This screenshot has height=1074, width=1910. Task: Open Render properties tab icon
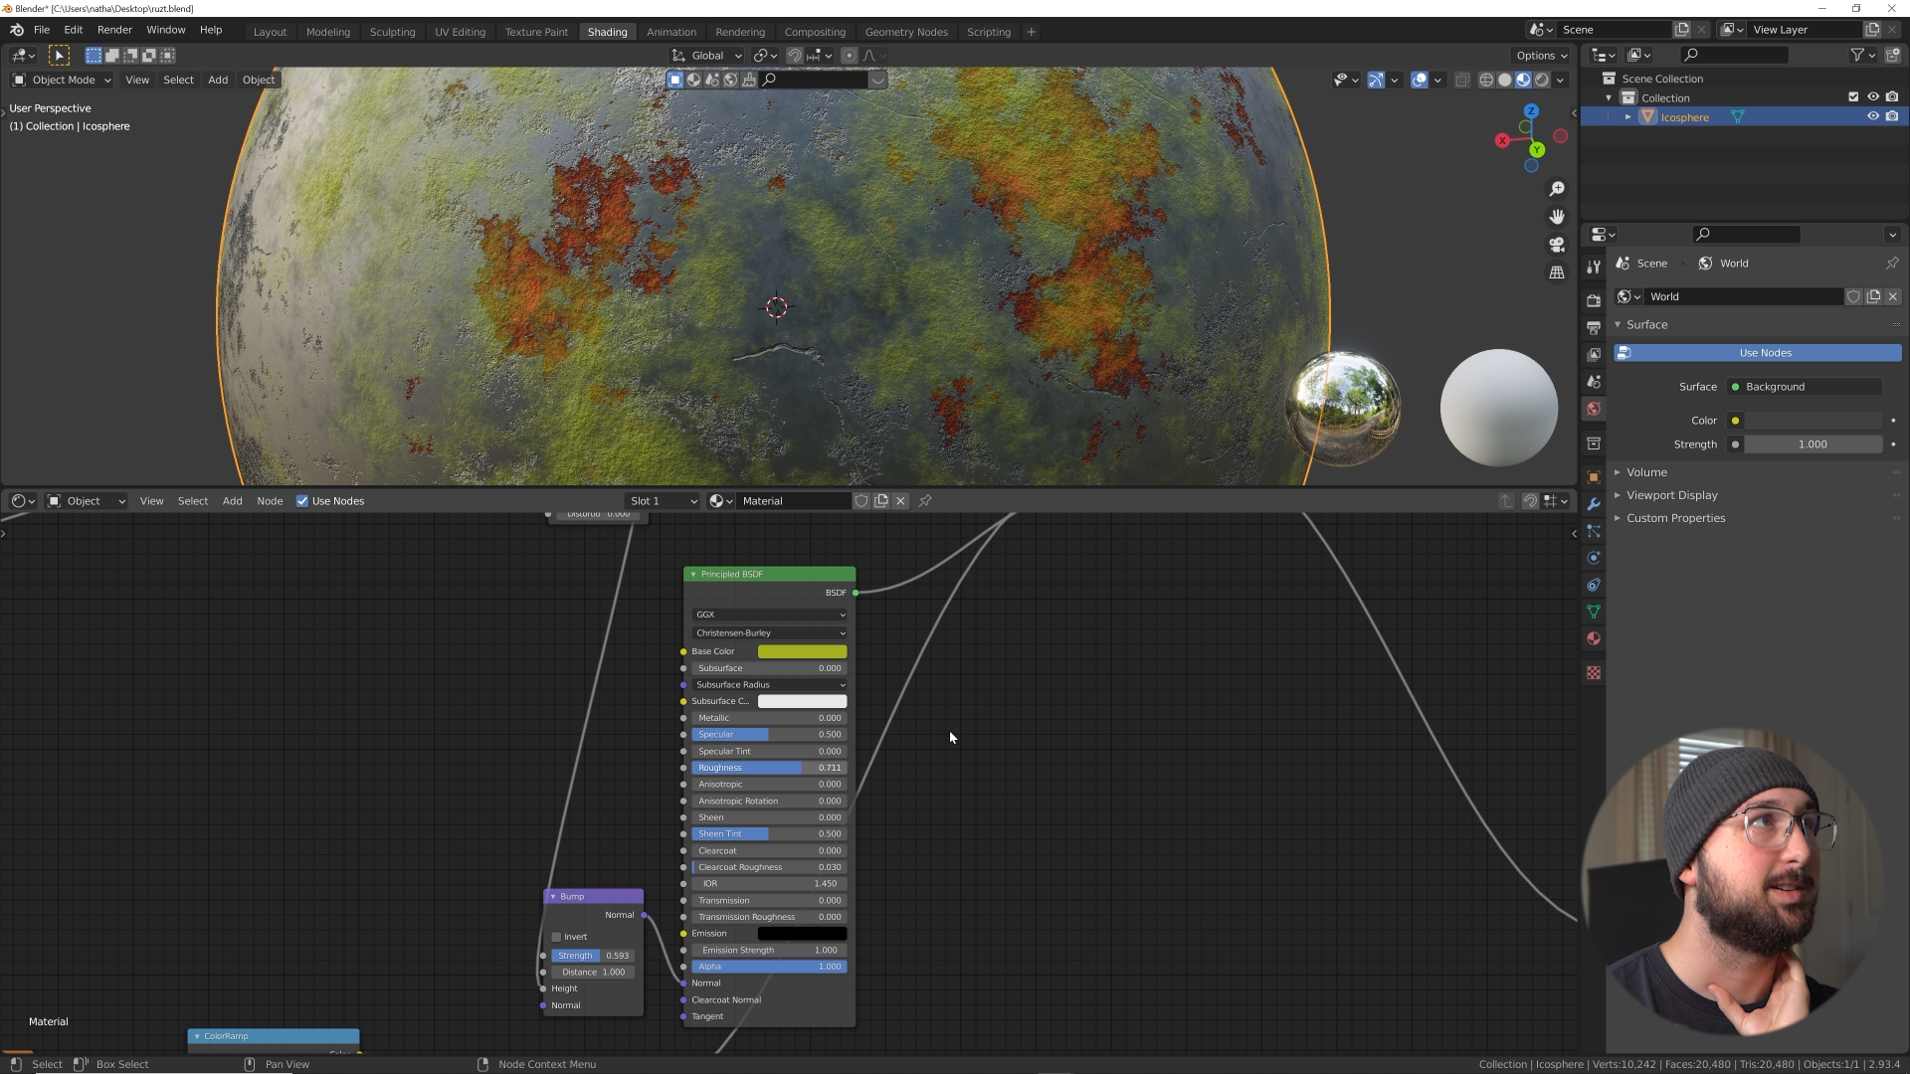point(1594,300)
